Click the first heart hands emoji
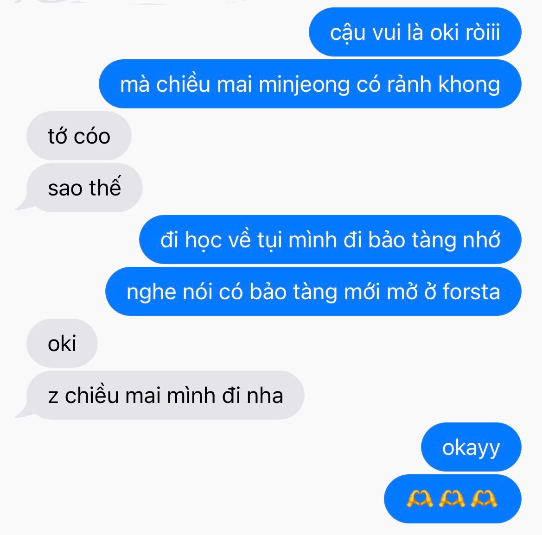This screenshot has width=542, height=535. coord(420,499)
